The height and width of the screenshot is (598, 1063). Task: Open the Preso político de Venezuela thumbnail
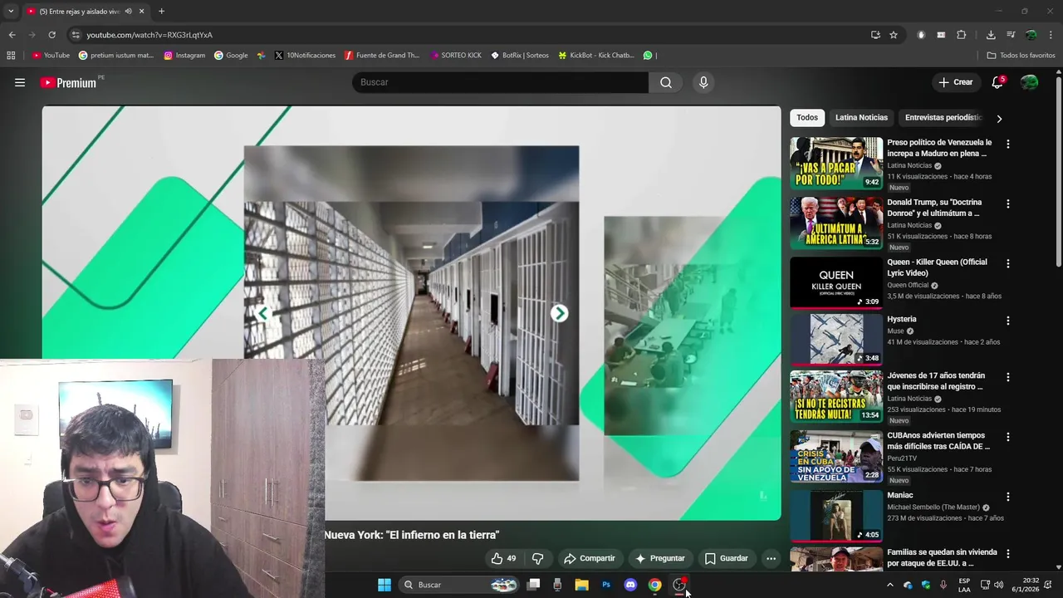tap(836, 163)
